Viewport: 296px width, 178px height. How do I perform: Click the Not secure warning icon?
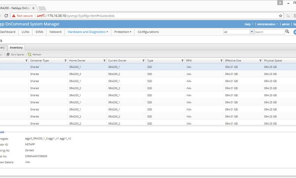14,16
